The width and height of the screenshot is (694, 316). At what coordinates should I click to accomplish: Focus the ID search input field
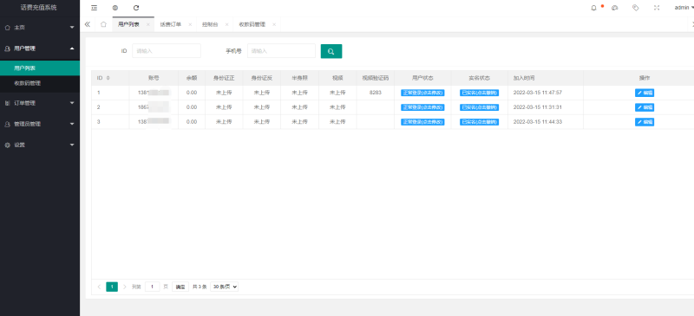coord(167,51)
